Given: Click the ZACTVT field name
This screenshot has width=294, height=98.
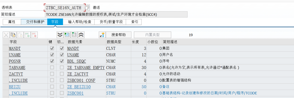Looking at the screenshot, I should pos(16,74).
